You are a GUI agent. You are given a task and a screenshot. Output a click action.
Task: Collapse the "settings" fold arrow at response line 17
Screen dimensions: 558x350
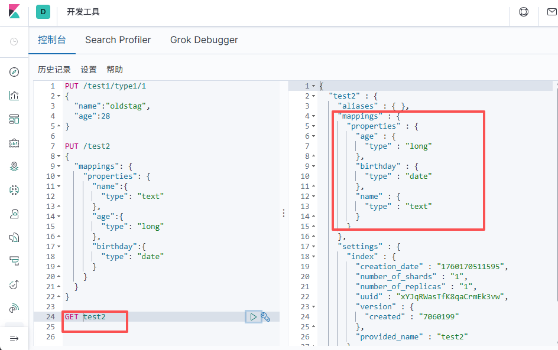314,246
